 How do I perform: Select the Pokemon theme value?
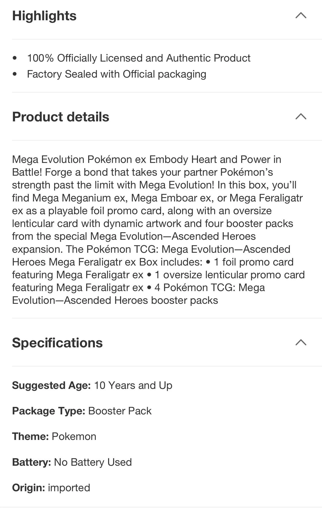tap(74, 436)
